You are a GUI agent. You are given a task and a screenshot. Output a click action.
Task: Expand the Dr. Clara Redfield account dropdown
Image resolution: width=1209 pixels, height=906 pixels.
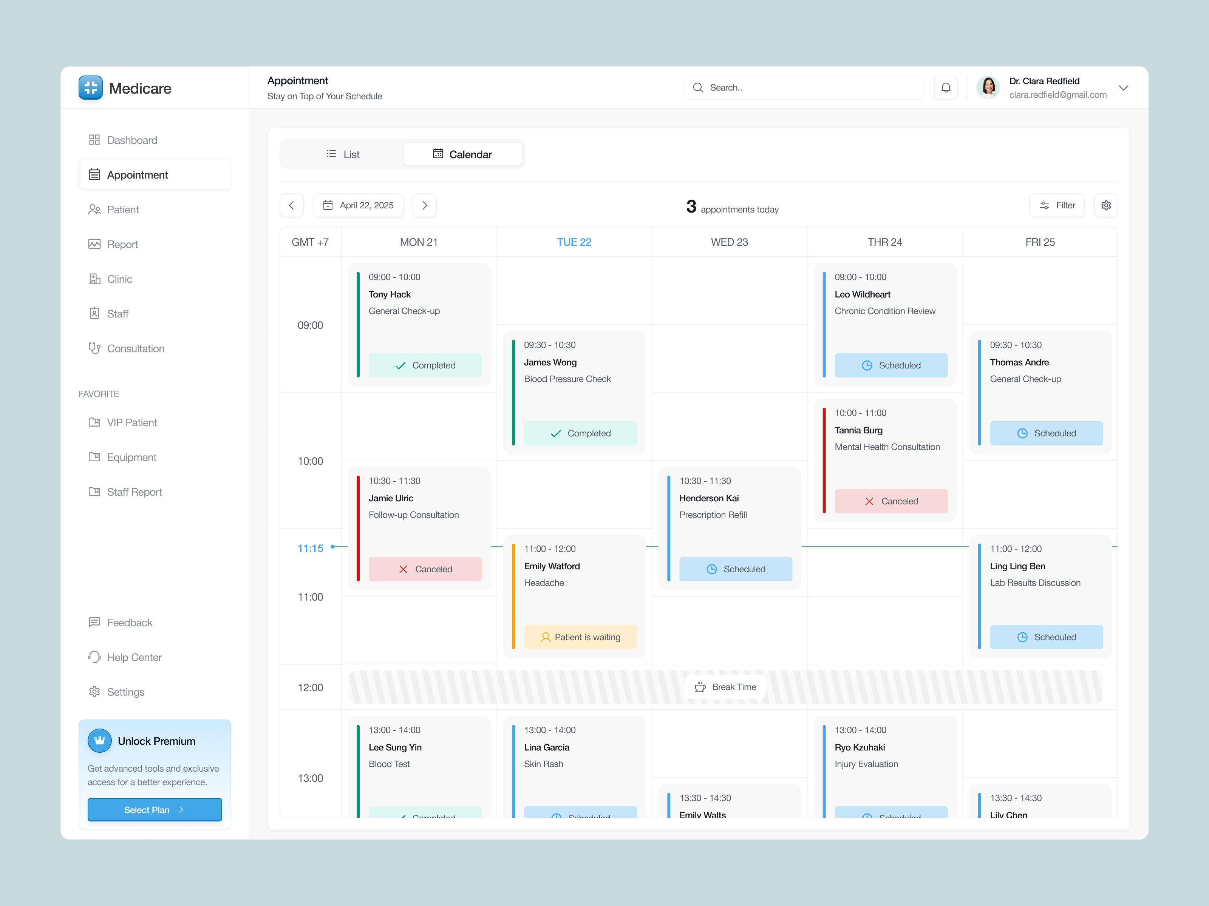tap(1123, 88)
